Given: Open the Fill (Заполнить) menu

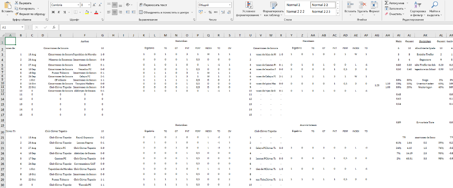Looking at the screenshot, I should coord(395,8).
